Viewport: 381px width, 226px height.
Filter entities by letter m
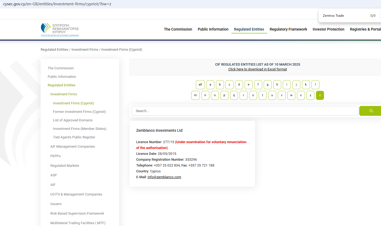pyautogui.click(x=196, y=95)
